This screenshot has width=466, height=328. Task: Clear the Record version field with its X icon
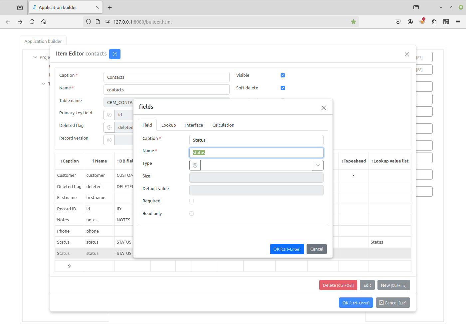pyautogui.click(x=109, y=140)
